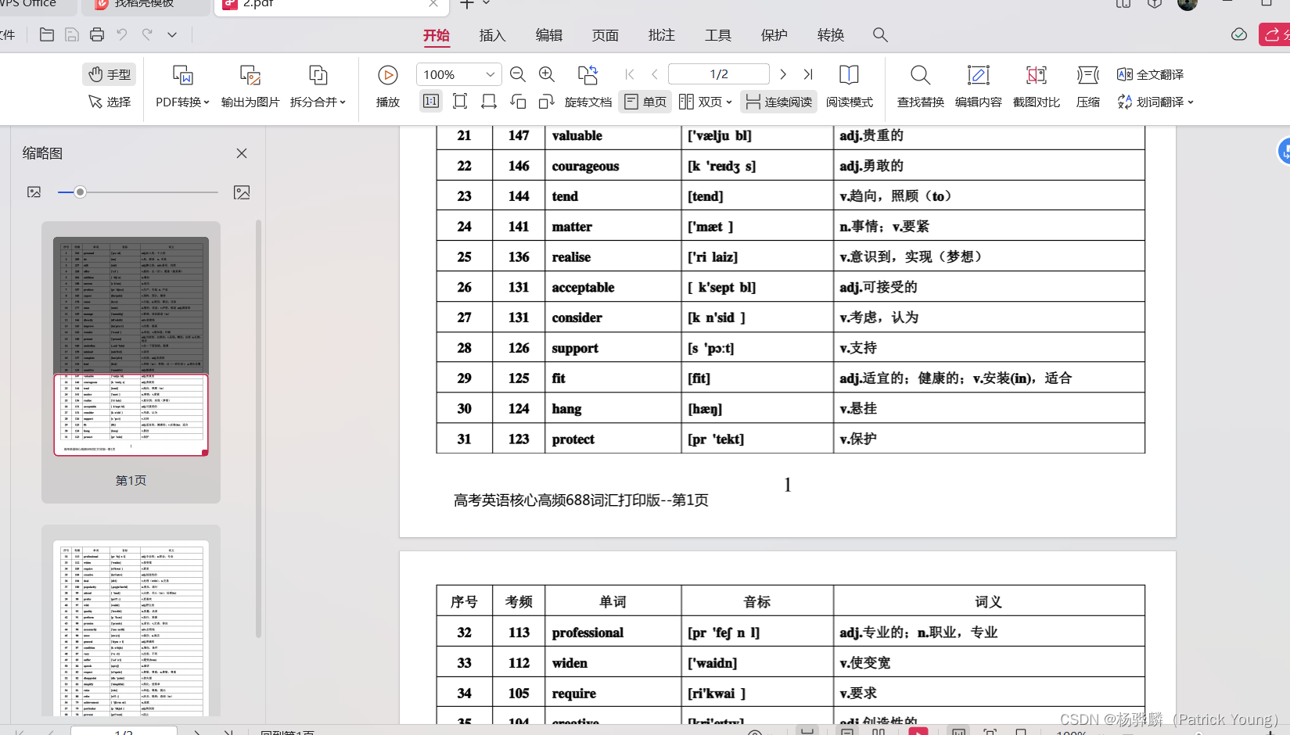Enable 单页 single page view

point(645,102)
